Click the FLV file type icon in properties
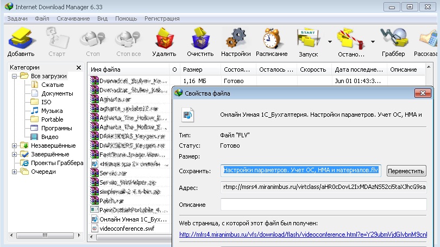 click(x=187, y=115)
